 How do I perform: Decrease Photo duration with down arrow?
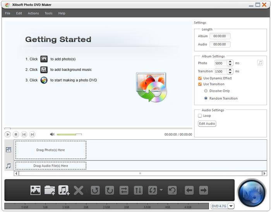(x=230, y=65)
